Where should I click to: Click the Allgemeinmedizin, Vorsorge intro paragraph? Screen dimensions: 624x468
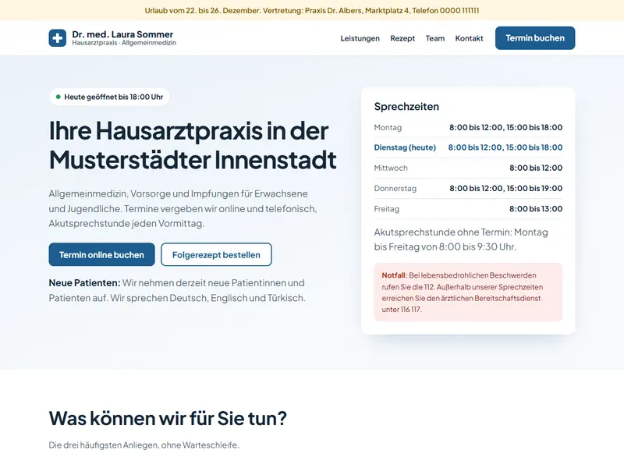pos(183,208)
